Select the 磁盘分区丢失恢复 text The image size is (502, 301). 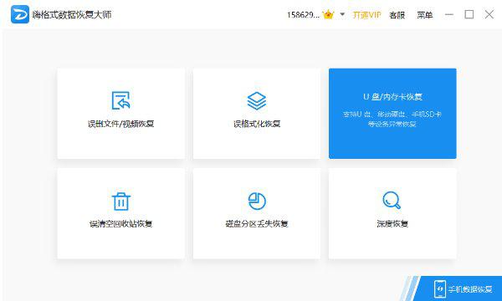(257, 223)
